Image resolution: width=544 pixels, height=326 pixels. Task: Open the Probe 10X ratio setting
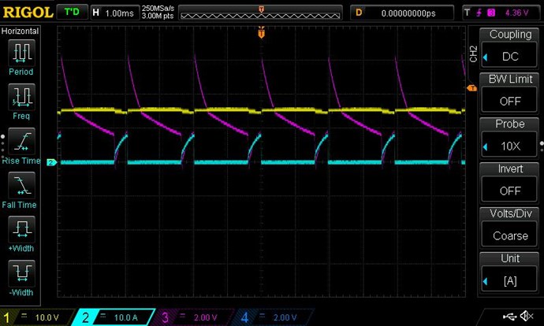509,146
